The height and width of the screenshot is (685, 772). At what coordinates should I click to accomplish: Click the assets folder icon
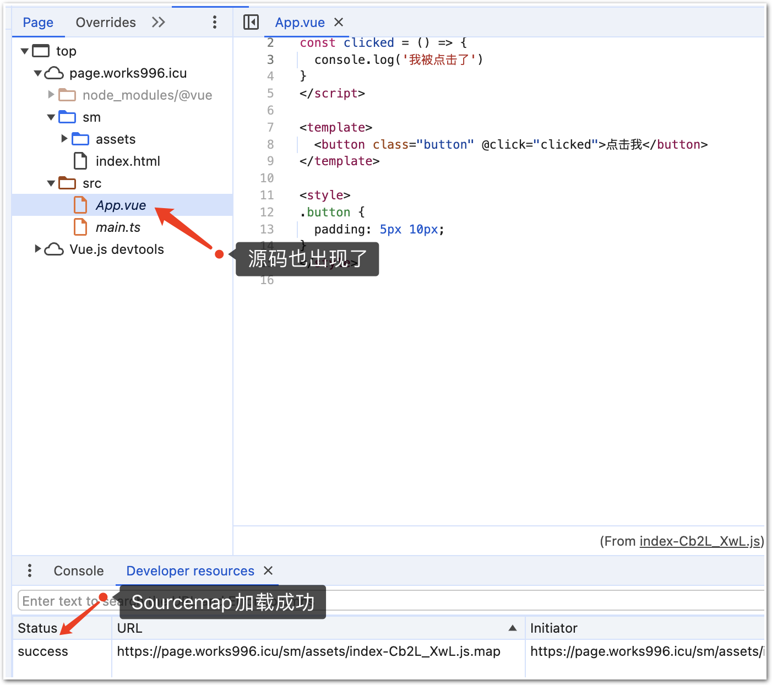pos(80,139)
